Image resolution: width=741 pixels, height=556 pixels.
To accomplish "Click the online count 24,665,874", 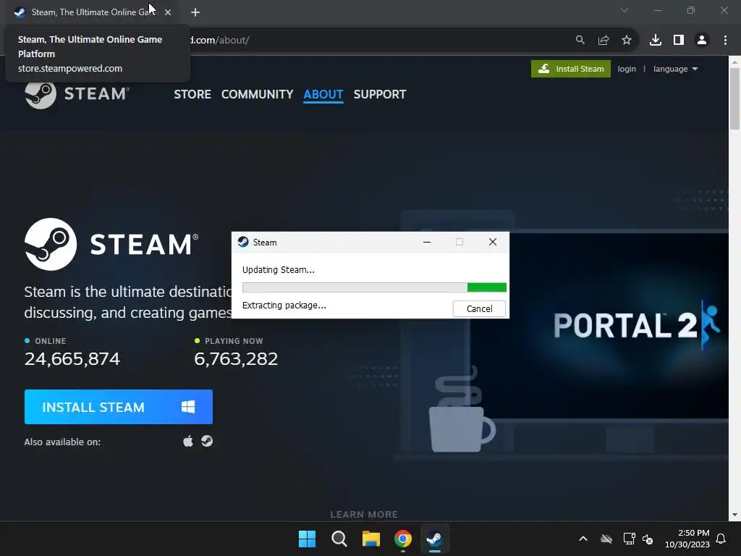I will point(72,359).
